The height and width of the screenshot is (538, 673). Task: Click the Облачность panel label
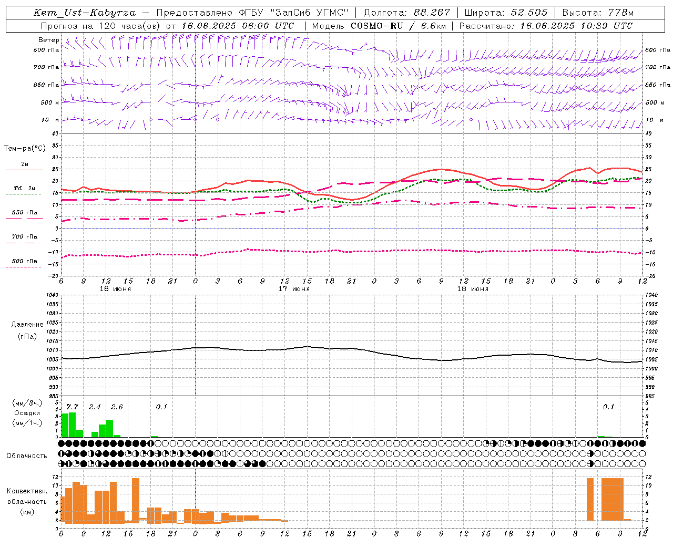(27, 456)
